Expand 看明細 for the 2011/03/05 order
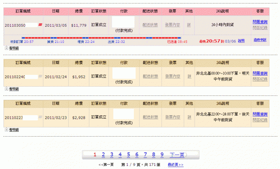Screen dimensions: 280x169 tap(12, 48)
